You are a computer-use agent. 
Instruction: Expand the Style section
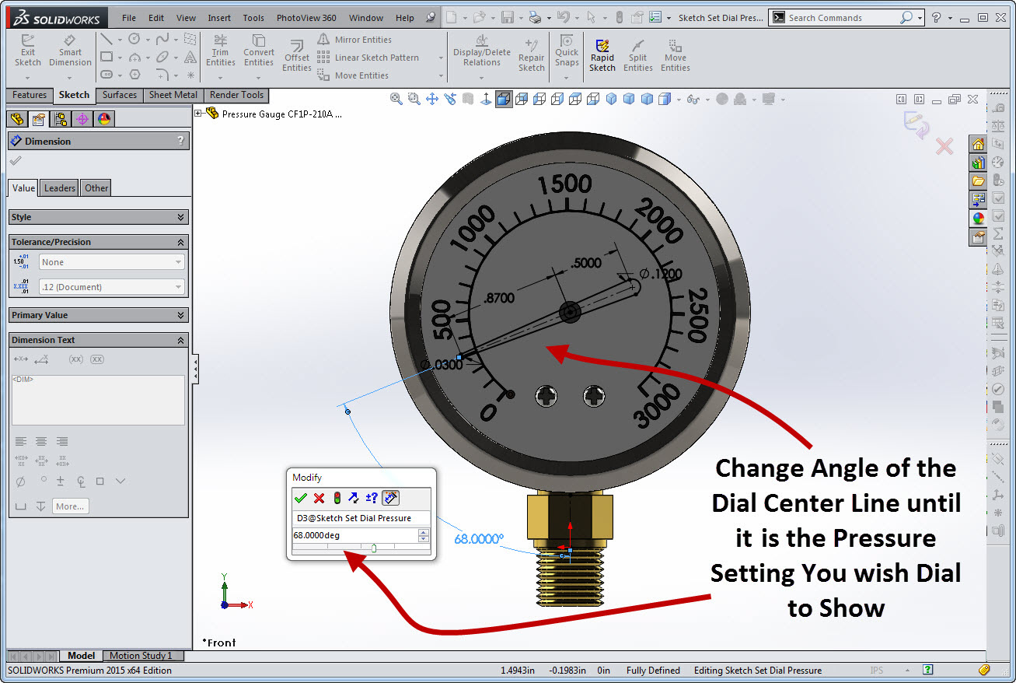pyautogui.click(x=180, y=217)
